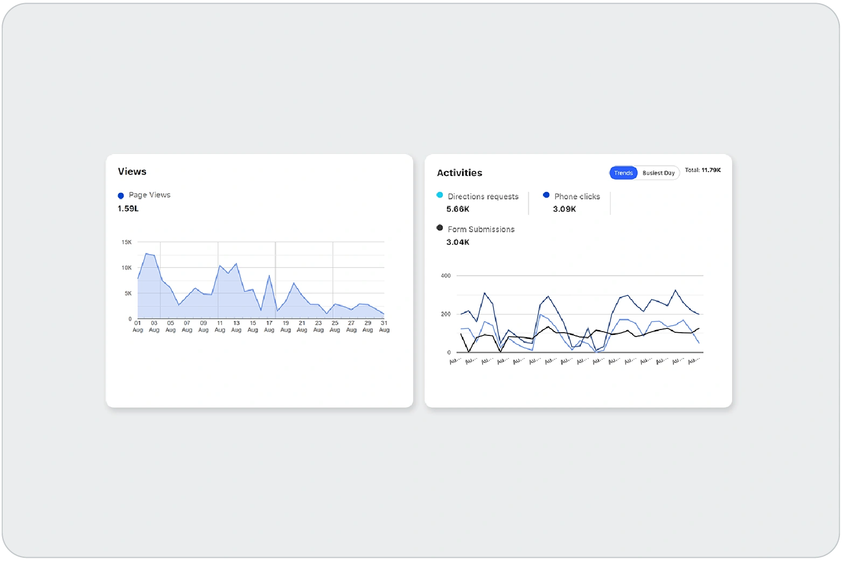Click the 31 Aug x-axis label

point(384,326)
